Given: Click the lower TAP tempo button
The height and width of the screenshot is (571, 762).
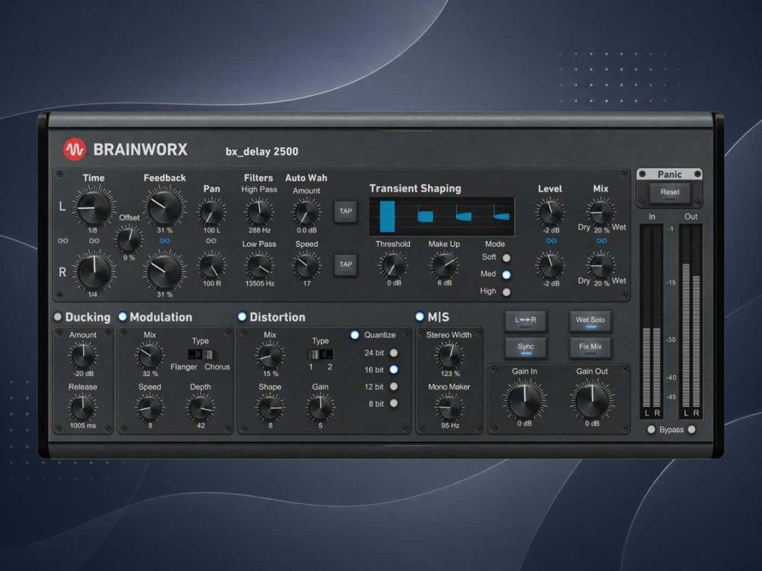Looking at the screenshot, I should point(345,265).
